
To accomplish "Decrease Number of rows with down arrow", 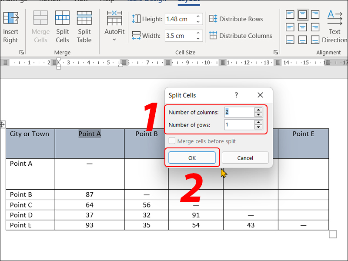I will [x=259, y=127].
